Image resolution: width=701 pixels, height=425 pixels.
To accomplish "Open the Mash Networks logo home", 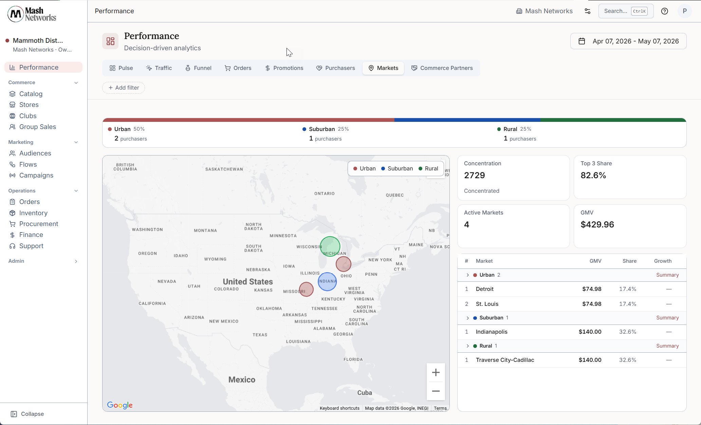I will (x=32, y=14).
